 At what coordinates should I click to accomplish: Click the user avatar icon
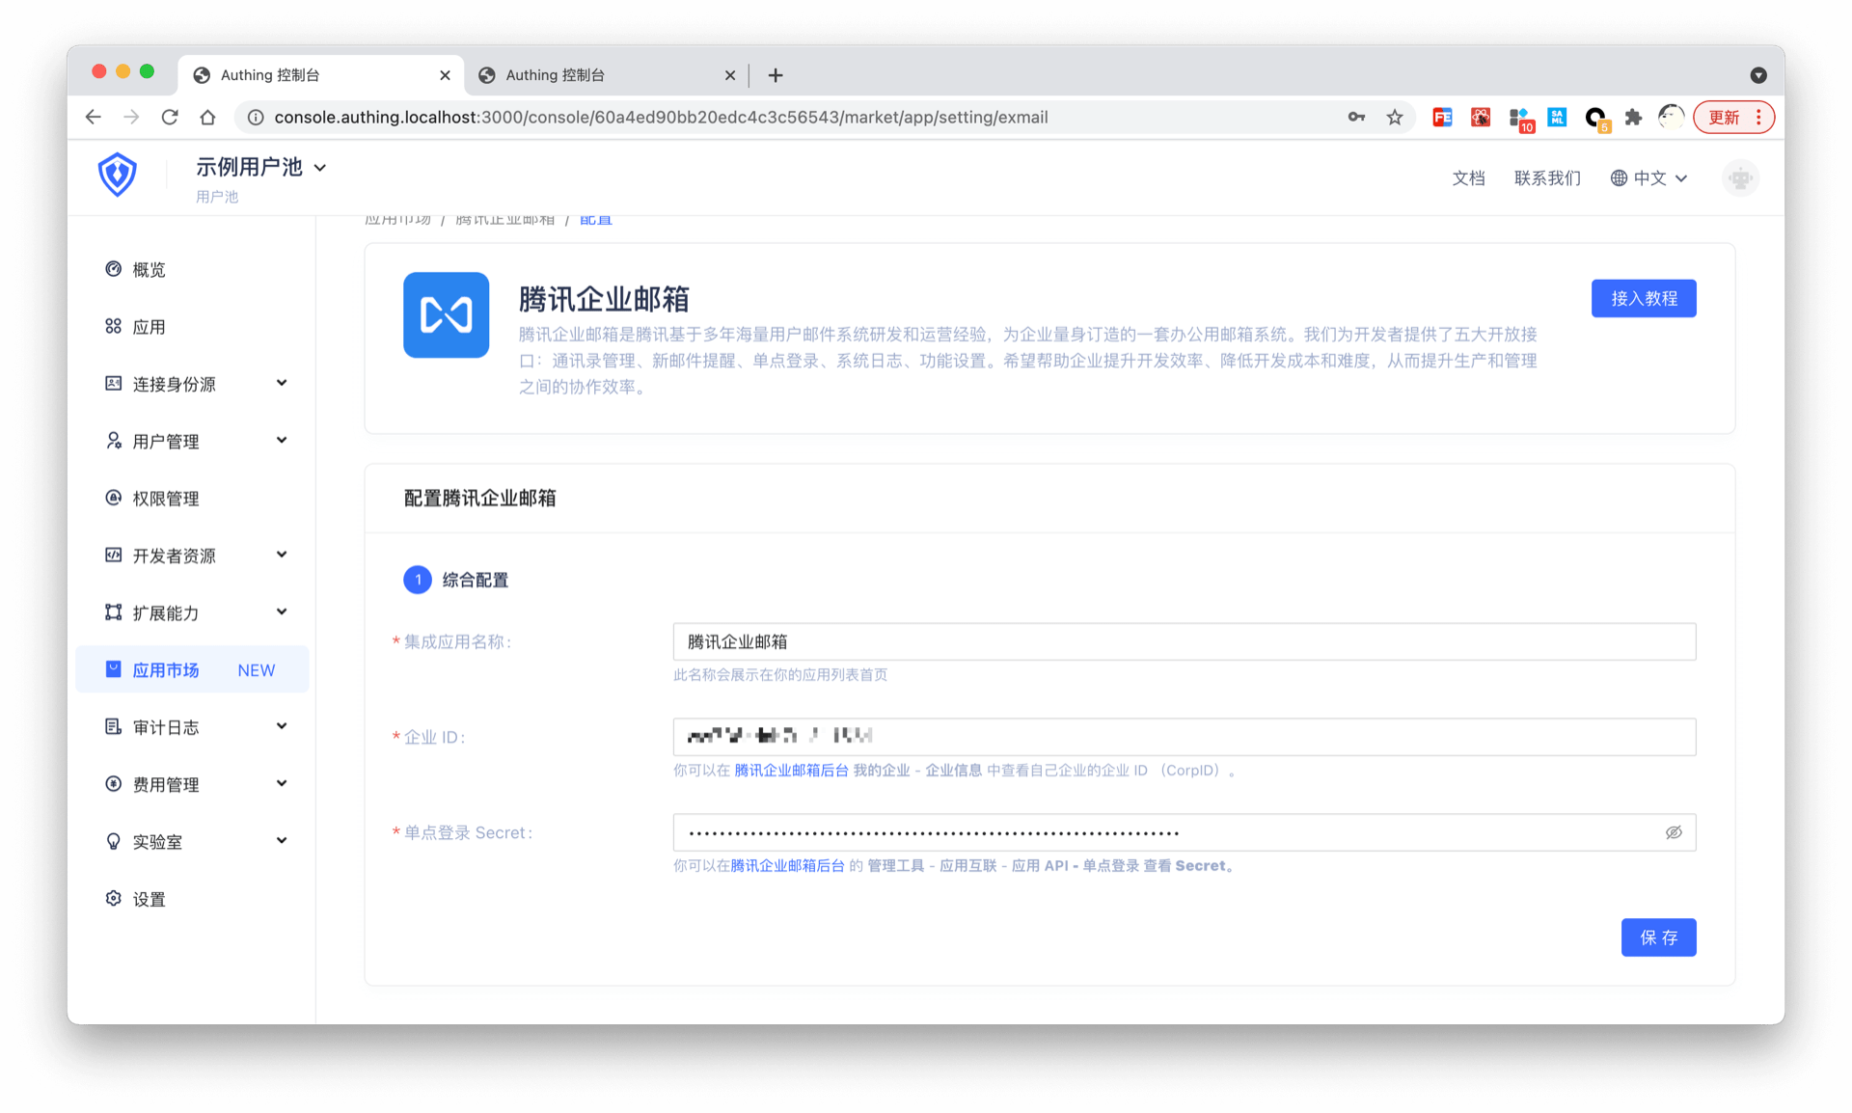(1740, 178)
